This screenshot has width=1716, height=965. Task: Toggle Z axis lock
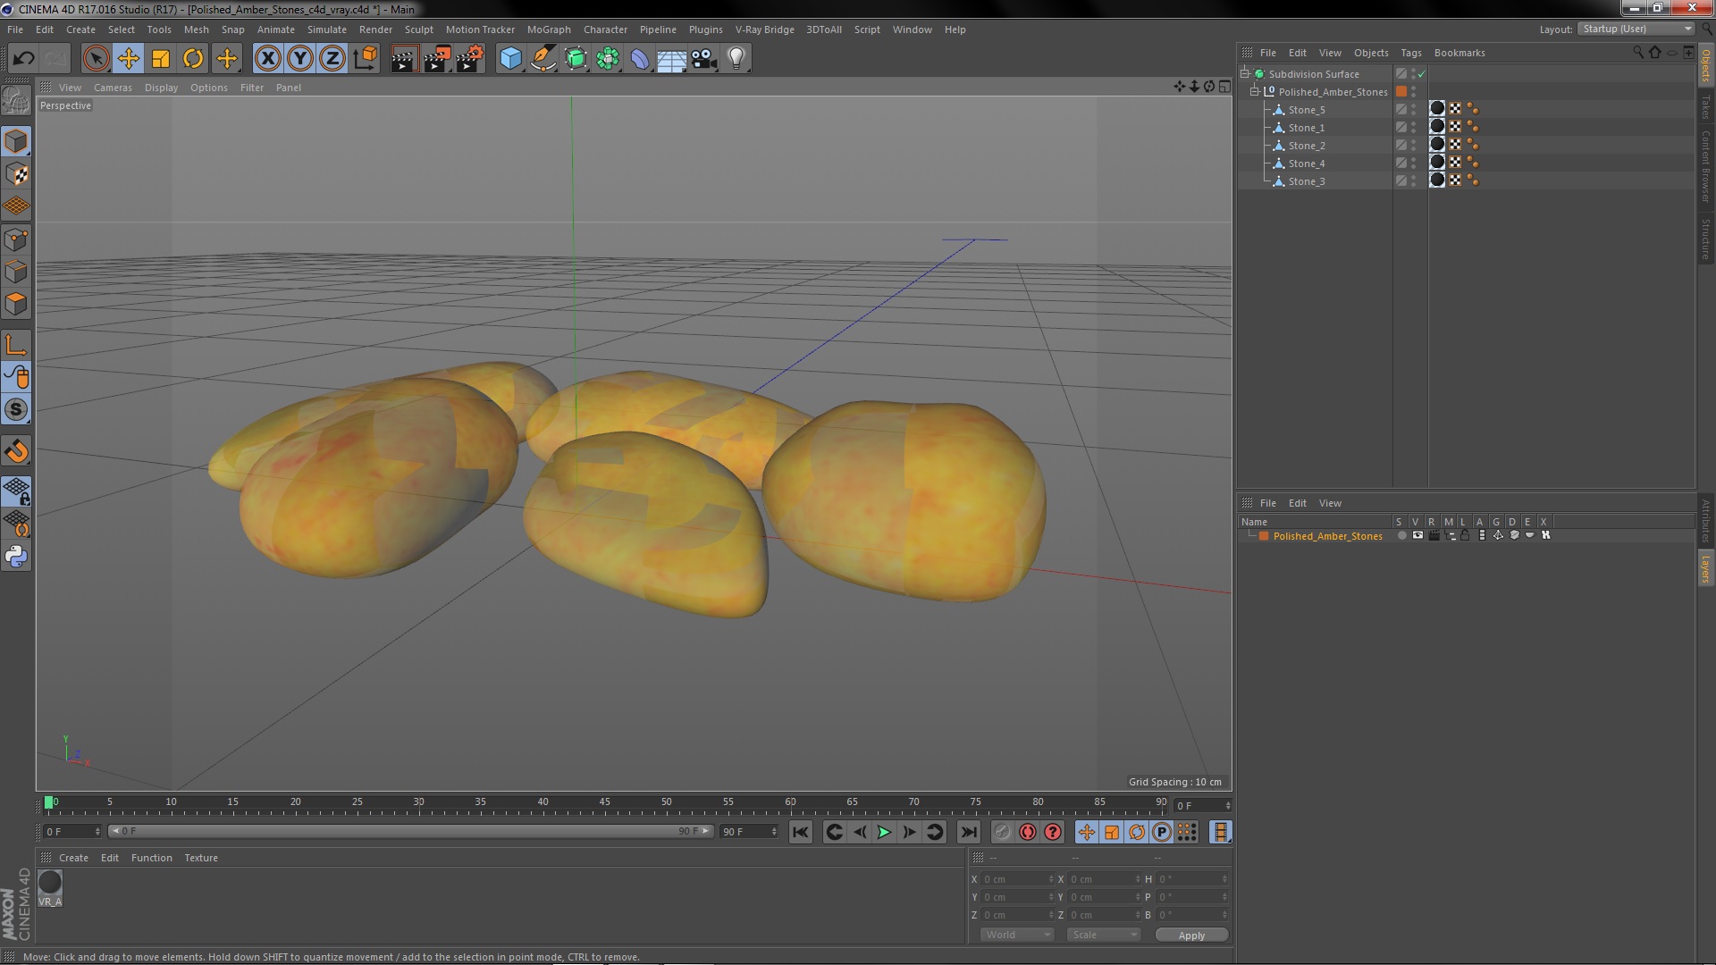(x=332, y=59)
